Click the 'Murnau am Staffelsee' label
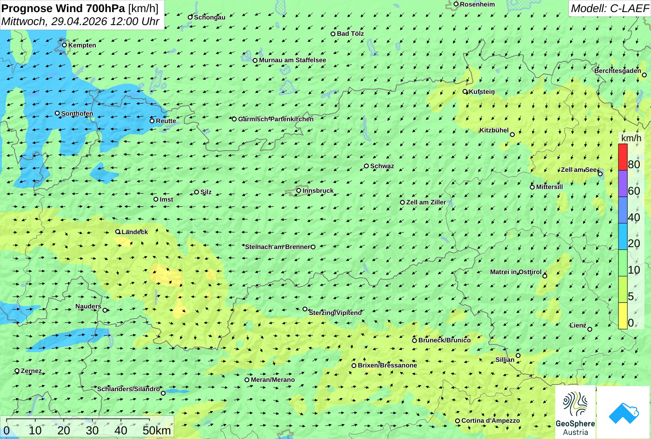Screen dimensions: 651x439 tap(292, 60)
